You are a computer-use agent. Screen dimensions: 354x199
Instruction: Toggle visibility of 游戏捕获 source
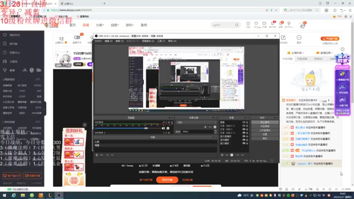click(x=244, y=140)
